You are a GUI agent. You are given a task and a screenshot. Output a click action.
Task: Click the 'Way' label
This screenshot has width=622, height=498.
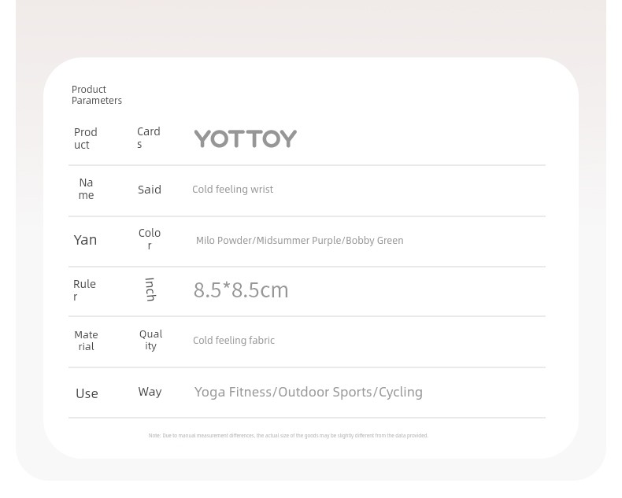pos(150,392)
